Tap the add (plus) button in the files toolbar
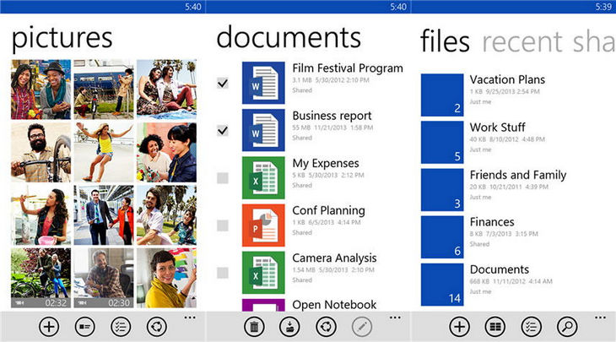The image size is (616, 342). [x=459, y=326]
